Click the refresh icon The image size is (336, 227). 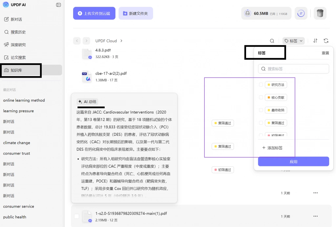click(x=326, y=41)
